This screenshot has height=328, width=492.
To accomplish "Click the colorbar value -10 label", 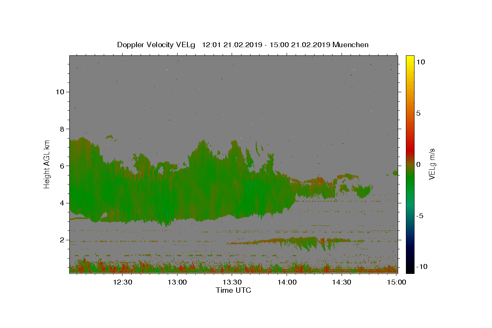I will click(422, 266).
